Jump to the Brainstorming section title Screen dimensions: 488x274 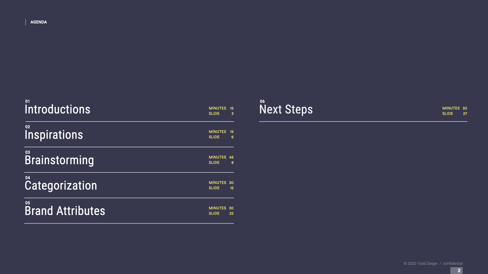pos(59,160)
